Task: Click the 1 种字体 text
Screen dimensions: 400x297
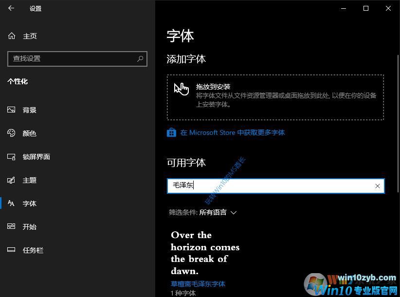Action: point(183,293)
